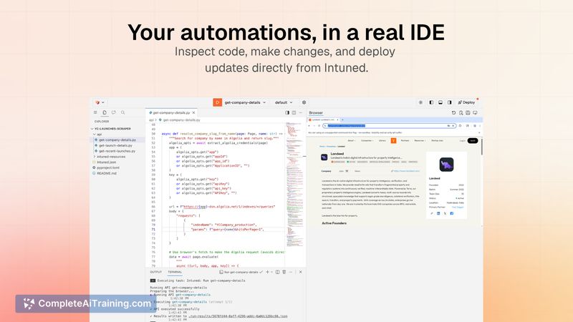The image size is (573, 322).
Task: Click the browser inspect element icon
Action: [x=461, y=113]
